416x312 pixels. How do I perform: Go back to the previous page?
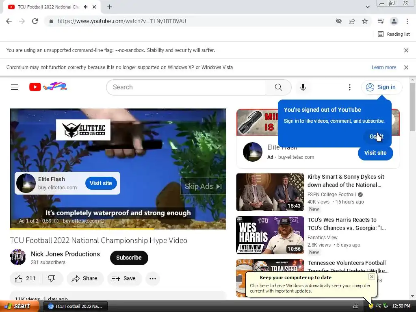9,21
